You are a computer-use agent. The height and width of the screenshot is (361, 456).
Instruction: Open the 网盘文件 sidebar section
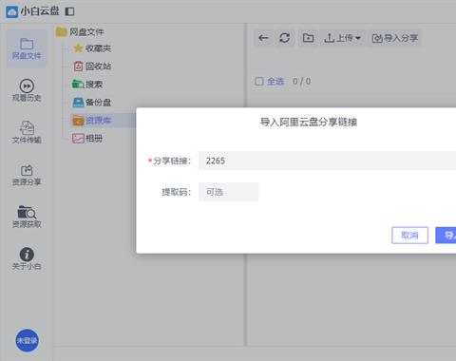click(x=27, y=48)
